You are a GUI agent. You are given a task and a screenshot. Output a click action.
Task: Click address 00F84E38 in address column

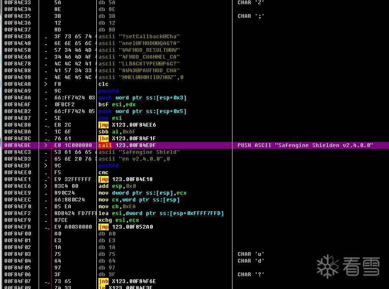(x=18, y=36)
